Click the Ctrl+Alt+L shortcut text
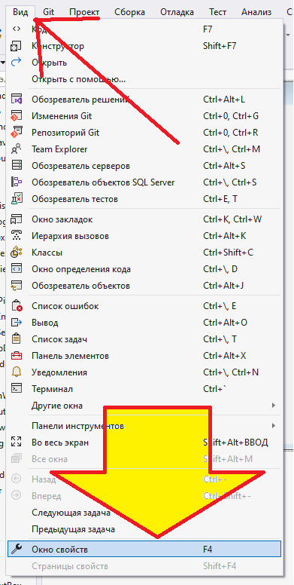294x585 pixels. point(224,100)
